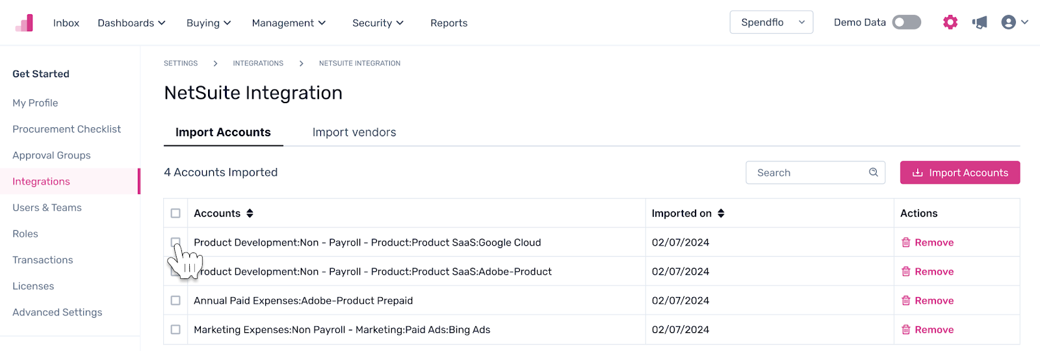Open Procurement Checklist in sidebar

[66, 129]
